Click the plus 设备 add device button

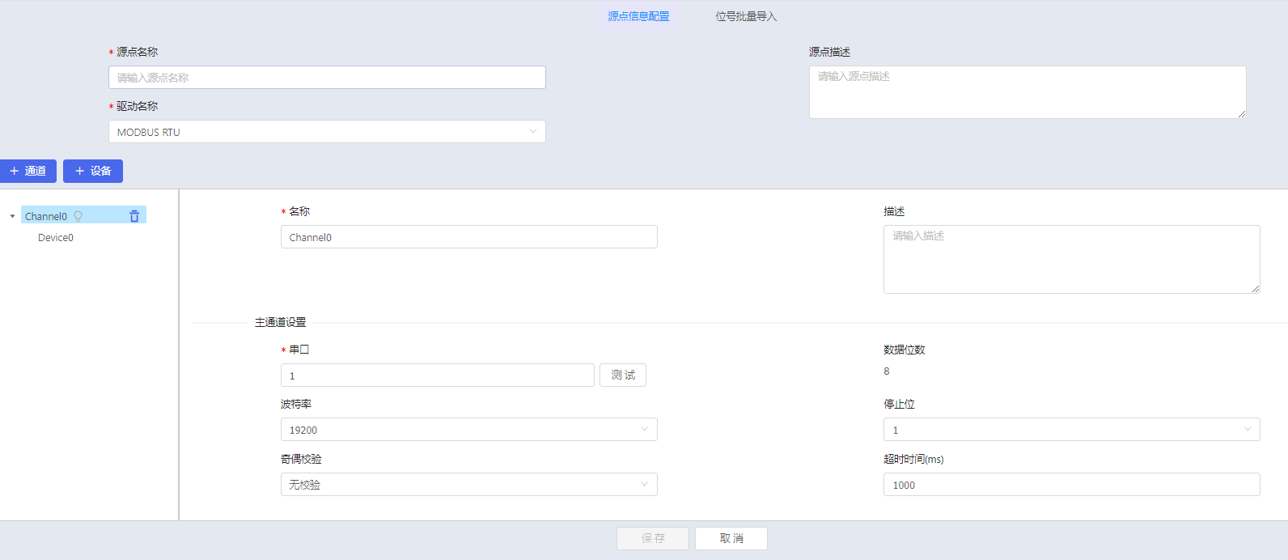[x=93, y=171]
